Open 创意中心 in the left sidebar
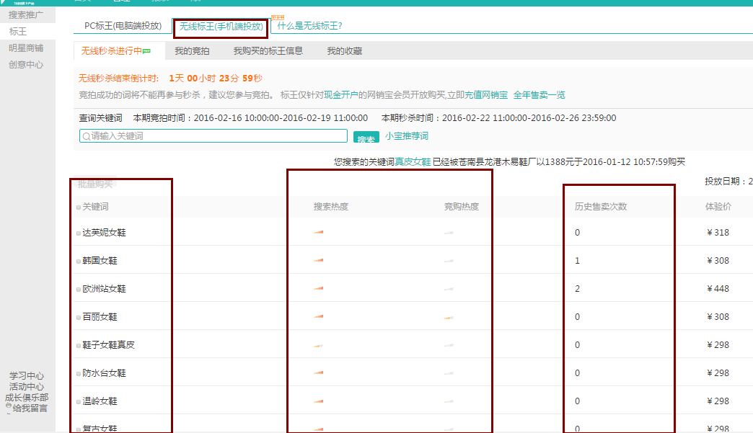 click(x=26, y=64)
